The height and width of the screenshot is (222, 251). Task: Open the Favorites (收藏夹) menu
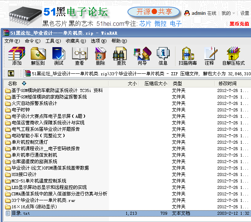point(76,41)
